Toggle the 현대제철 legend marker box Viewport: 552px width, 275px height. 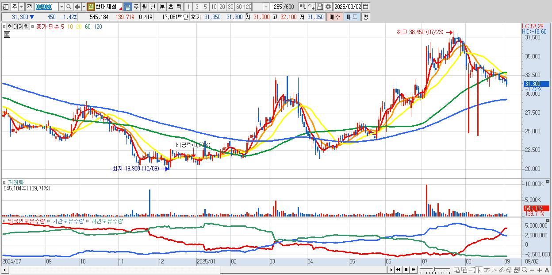[5, 27]
